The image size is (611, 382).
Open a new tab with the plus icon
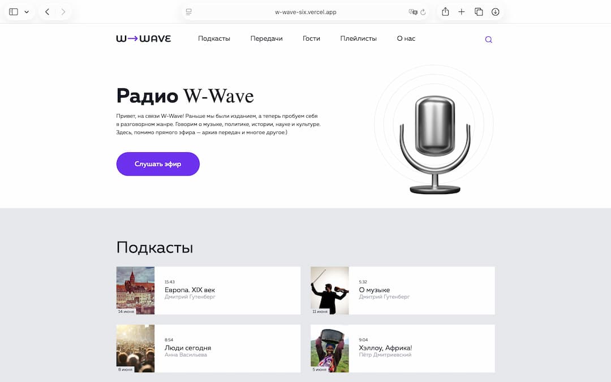tap(462, 12)
